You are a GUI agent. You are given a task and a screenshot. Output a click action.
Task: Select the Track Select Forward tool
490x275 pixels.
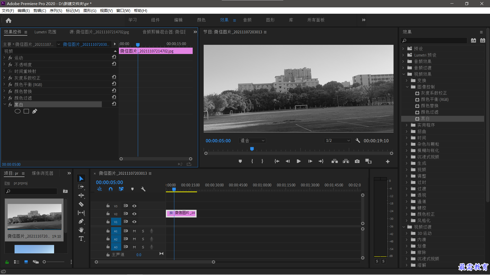[x=81, y=187]
